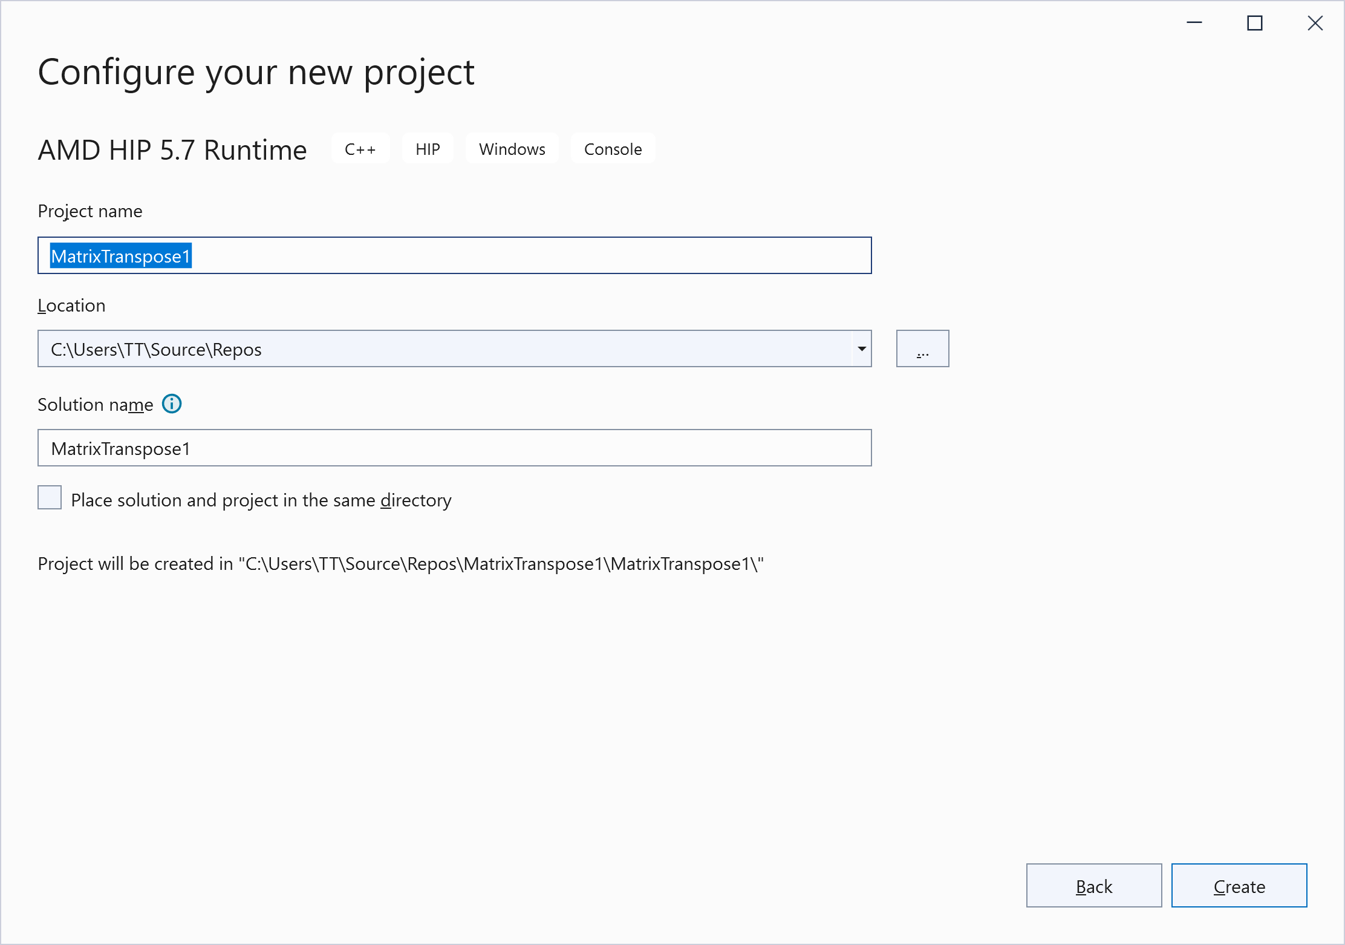Click the project creation path text

tap(400, 564)
